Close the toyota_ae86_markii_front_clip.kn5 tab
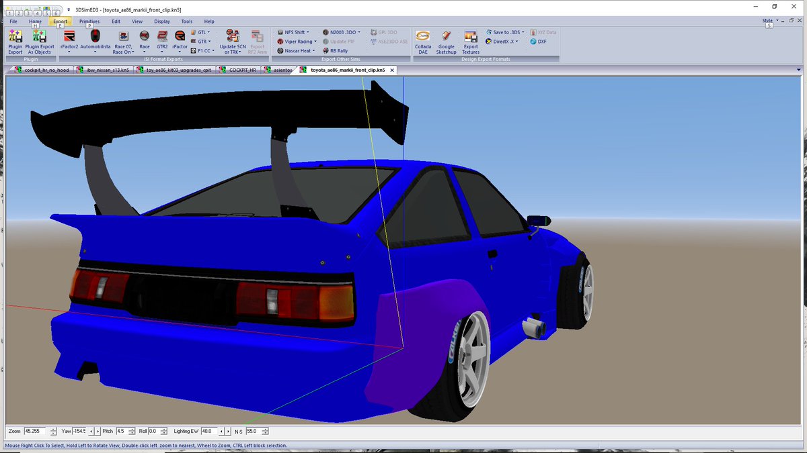 pyautogui.click(x=391, y=70)
